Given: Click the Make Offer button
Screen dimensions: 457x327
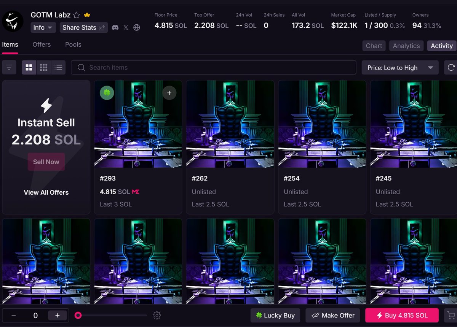Looking at the screenshot, I should [333, 315].
